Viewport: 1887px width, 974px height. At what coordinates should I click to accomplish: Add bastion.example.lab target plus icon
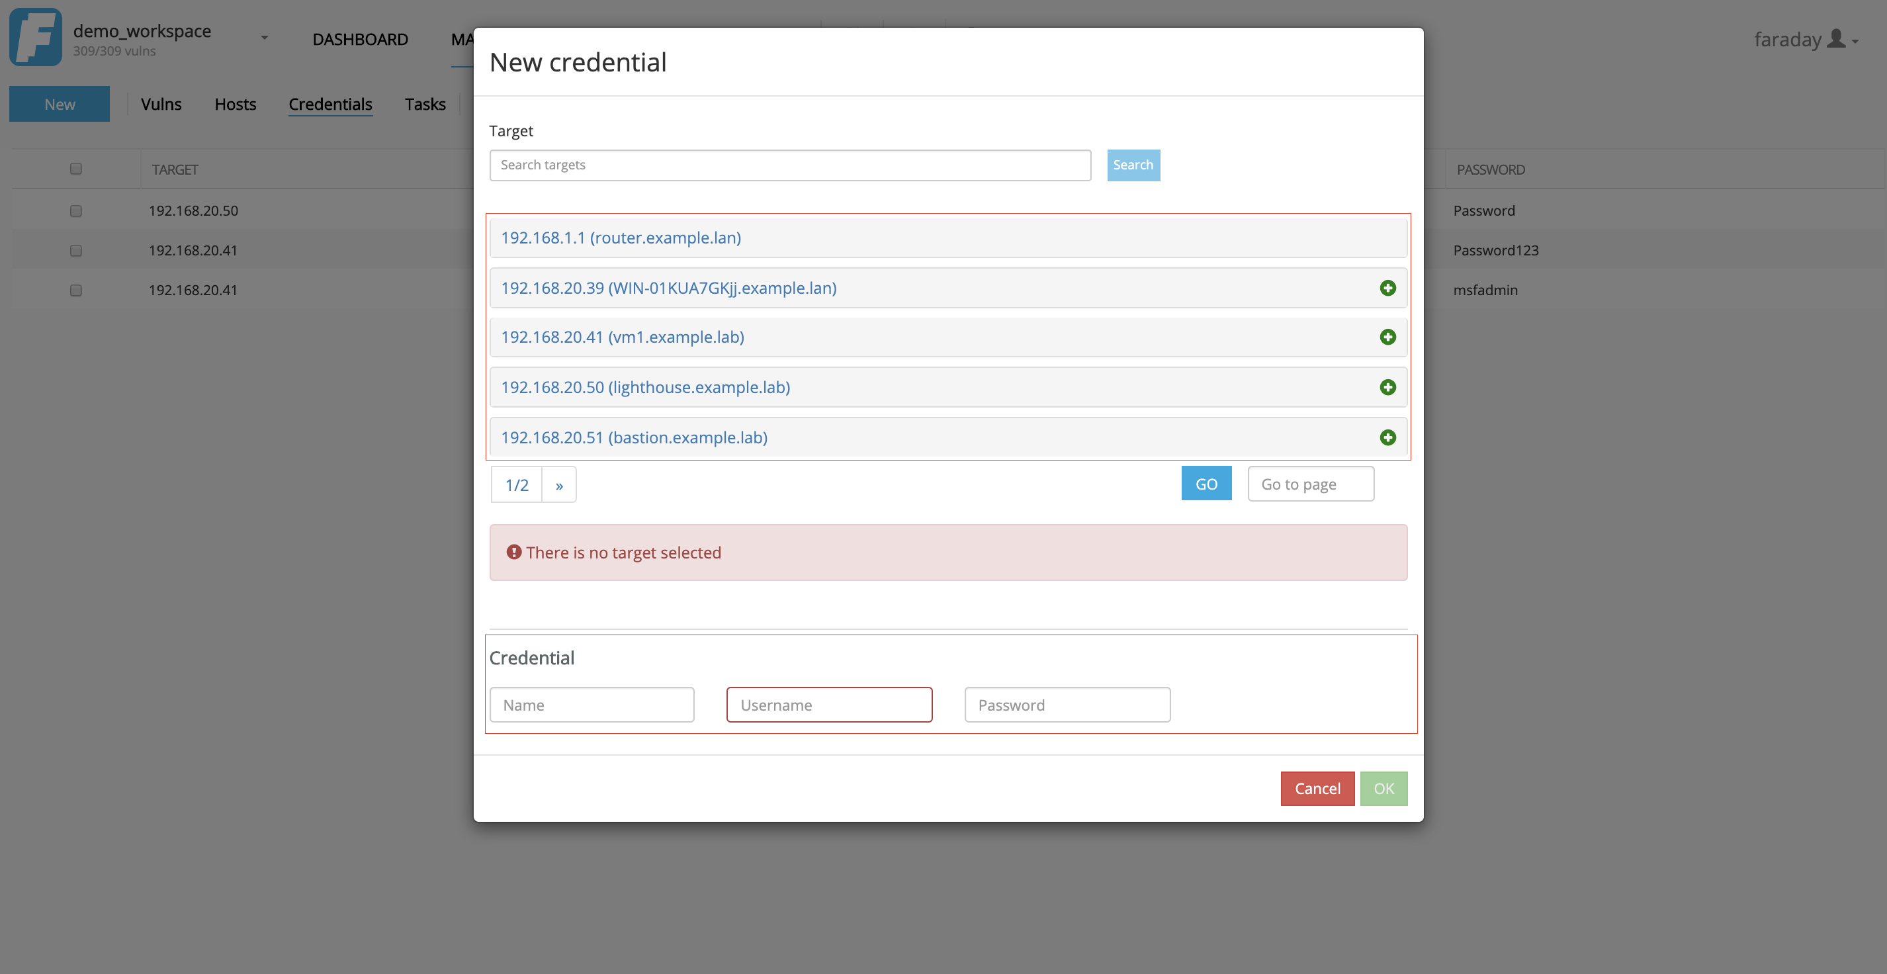coord(1387,437)
